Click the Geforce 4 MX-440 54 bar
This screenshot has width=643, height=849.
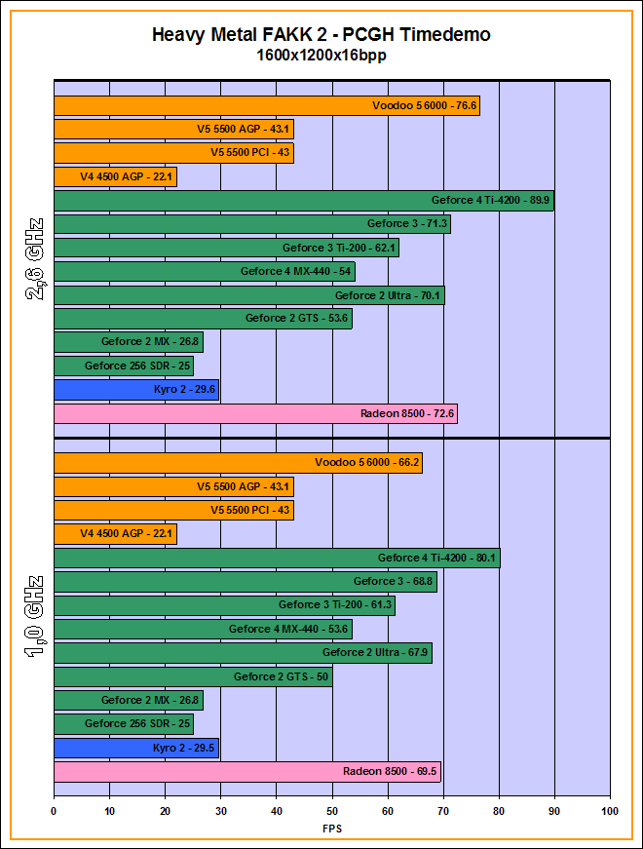pos(204,272)
